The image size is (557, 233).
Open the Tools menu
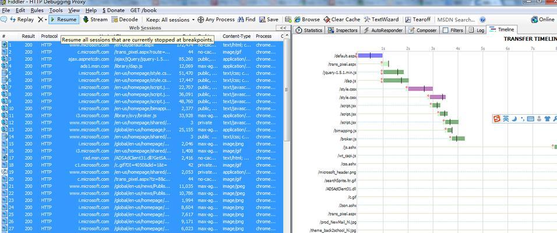56,10
